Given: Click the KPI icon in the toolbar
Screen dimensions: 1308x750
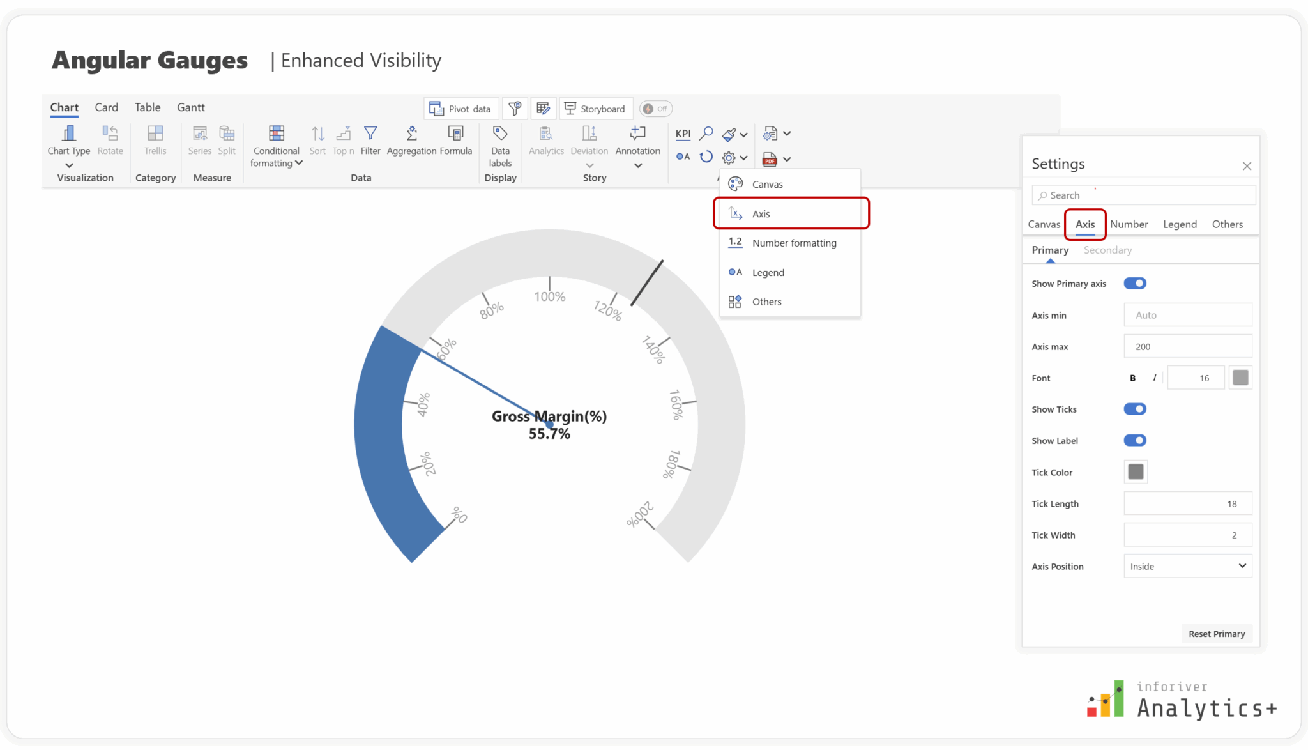Looking at the screenshot, I should pos(682,134).
